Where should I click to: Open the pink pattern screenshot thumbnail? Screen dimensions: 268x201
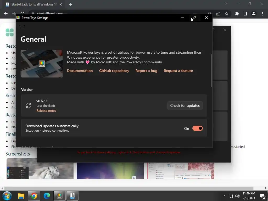pyautogui.click(x=181, y=171)
